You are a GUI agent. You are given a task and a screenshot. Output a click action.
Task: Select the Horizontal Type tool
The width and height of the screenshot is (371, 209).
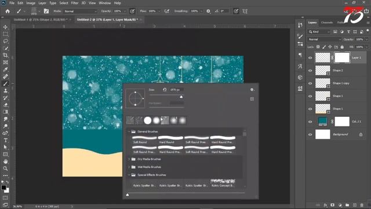(5, 140)
